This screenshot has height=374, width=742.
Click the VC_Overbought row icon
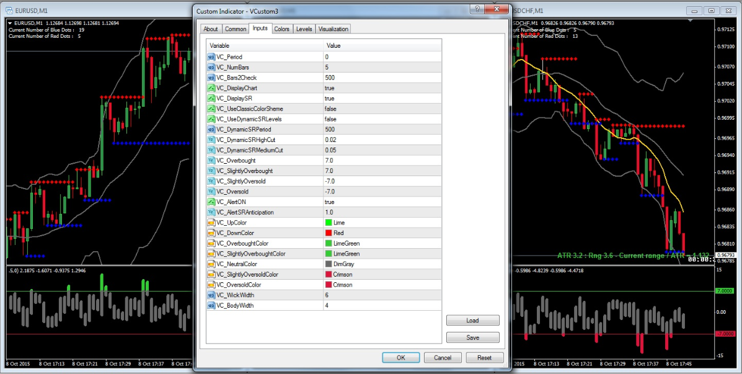211,161
